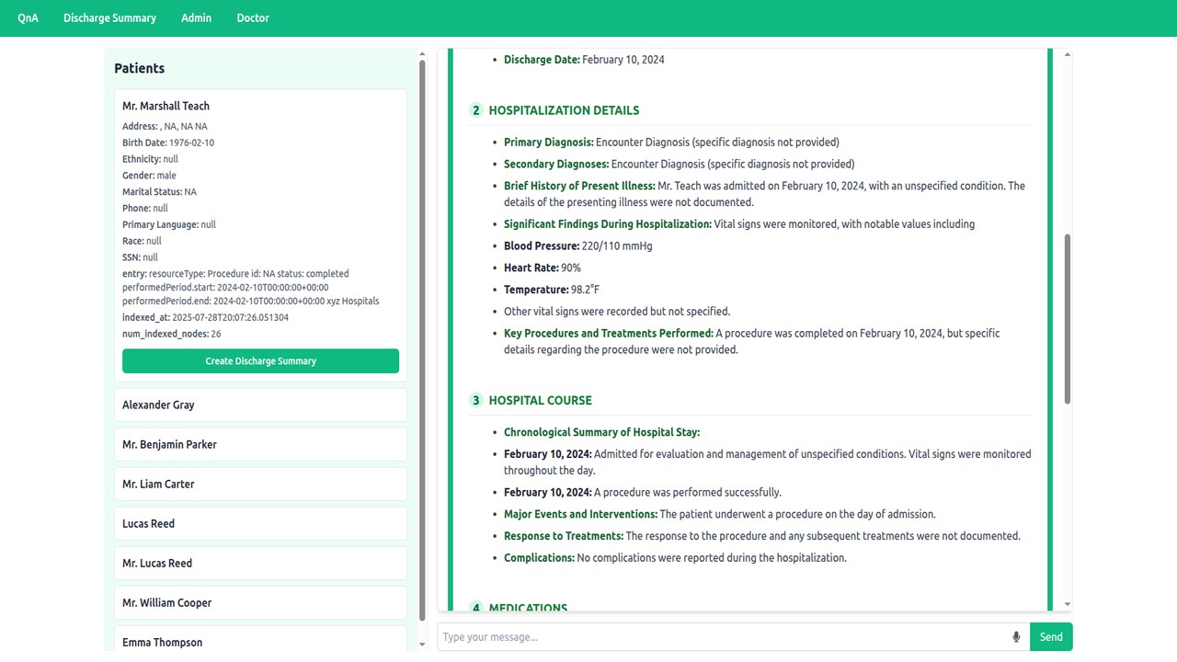
Task: Expand Mr. Benjamin Parker's details
Action: tap(260, 444)
